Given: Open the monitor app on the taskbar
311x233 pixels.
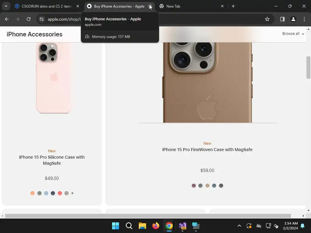Looking at the screenshot, I should point(196,226).
